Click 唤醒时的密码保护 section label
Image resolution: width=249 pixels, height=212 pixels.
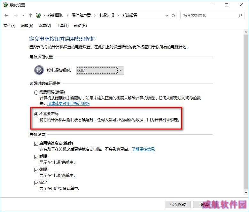tap(45, 83)
